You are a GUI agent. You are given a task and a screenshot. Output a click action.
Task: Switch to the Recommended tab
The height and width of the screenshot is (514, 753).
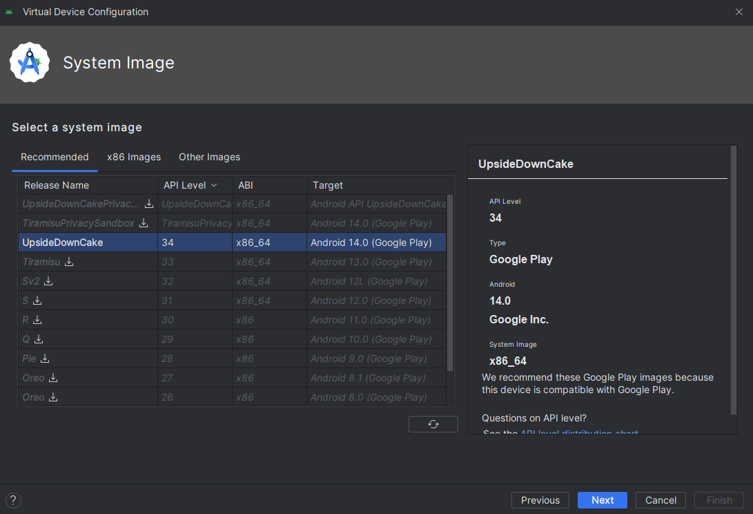point(55,158)
